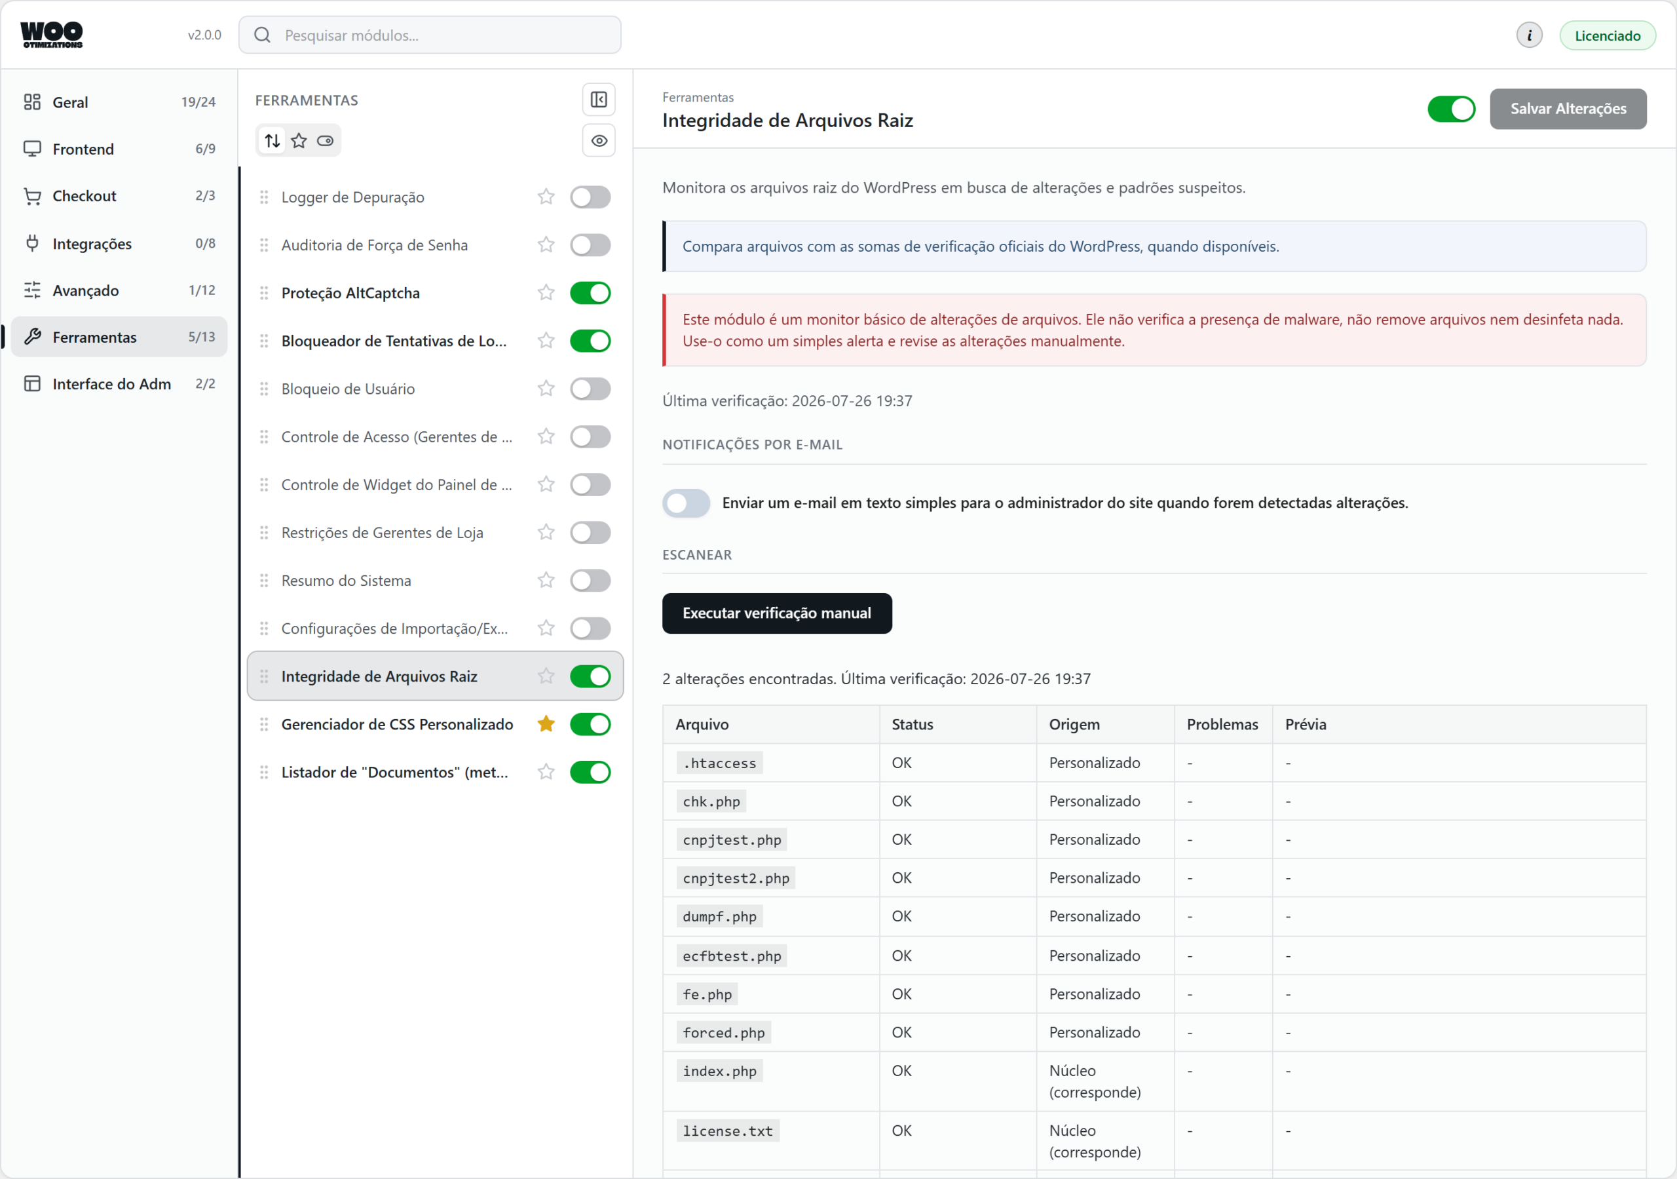Click the drag handle of Bloqueio de Usuário
The height and width of the screenshot is (1179, 1677).
(x=264, y=389)
